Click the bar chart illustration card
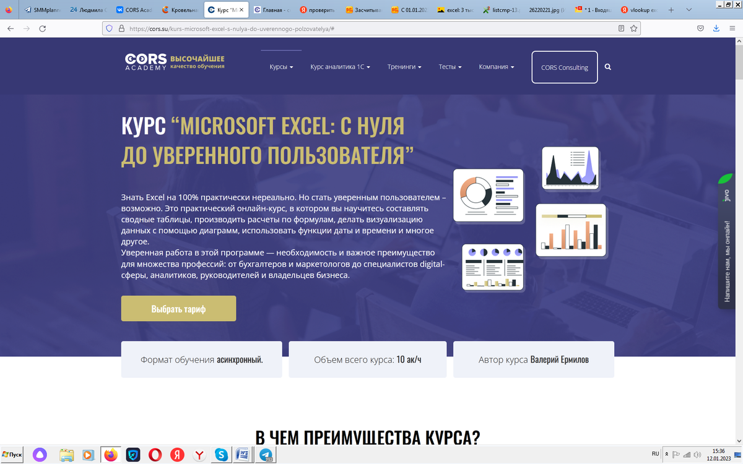This screenshot has height=464, width=743. point(571,230)
